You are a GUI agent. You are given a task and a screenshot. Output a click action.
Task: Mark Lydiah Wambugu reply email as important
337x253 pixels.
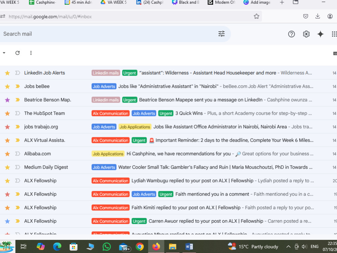18,181
